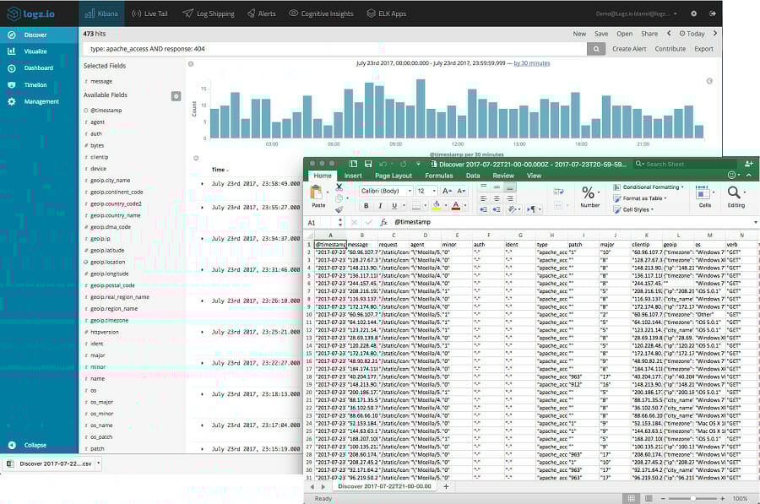This screenshot has width=760, height=504.
Task: Expand the 23:31:46.000 log entry row
Action: [x=202, y=269]
